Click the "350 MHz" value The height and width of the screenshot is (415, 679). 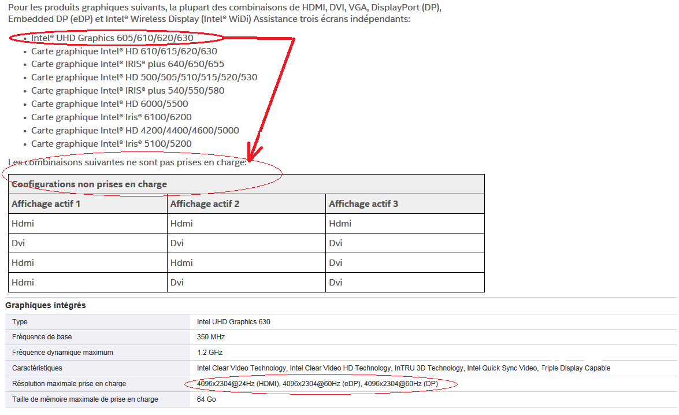coord(211,337)
